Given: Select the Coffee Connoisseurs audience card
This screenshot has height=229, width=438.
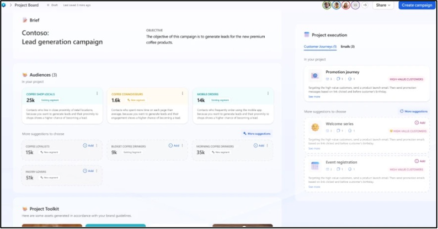Looking at the screenshot, I should (x=147, y=106).
